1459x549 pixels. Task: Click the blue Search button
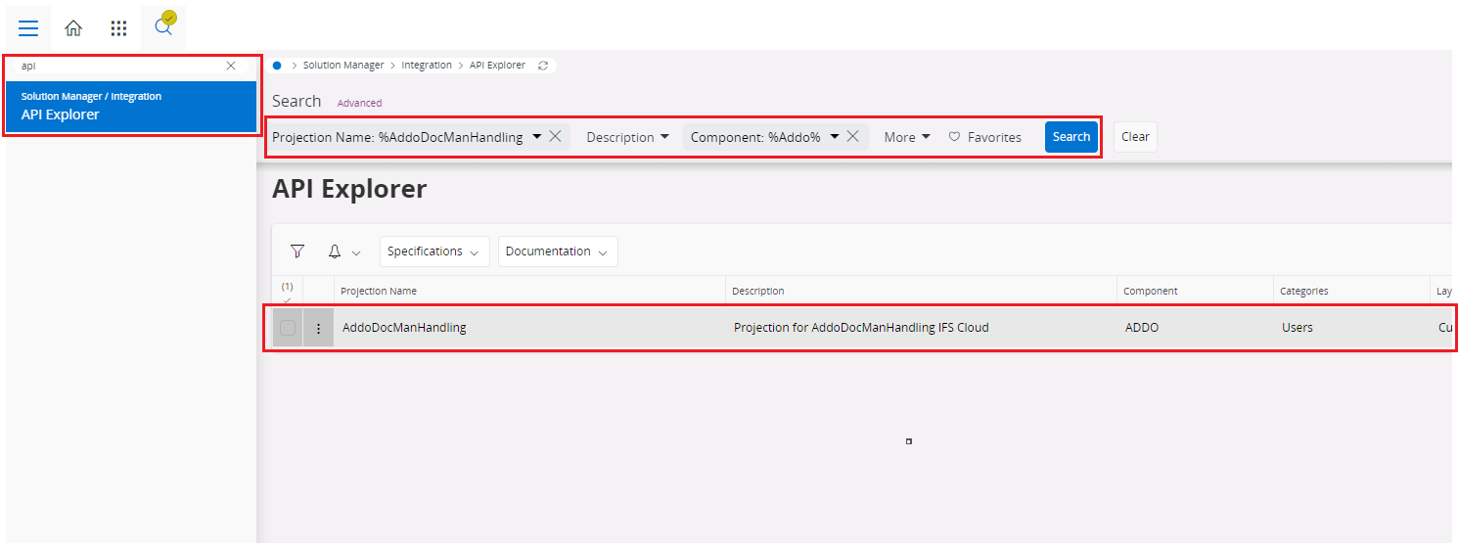(1071, 137)
